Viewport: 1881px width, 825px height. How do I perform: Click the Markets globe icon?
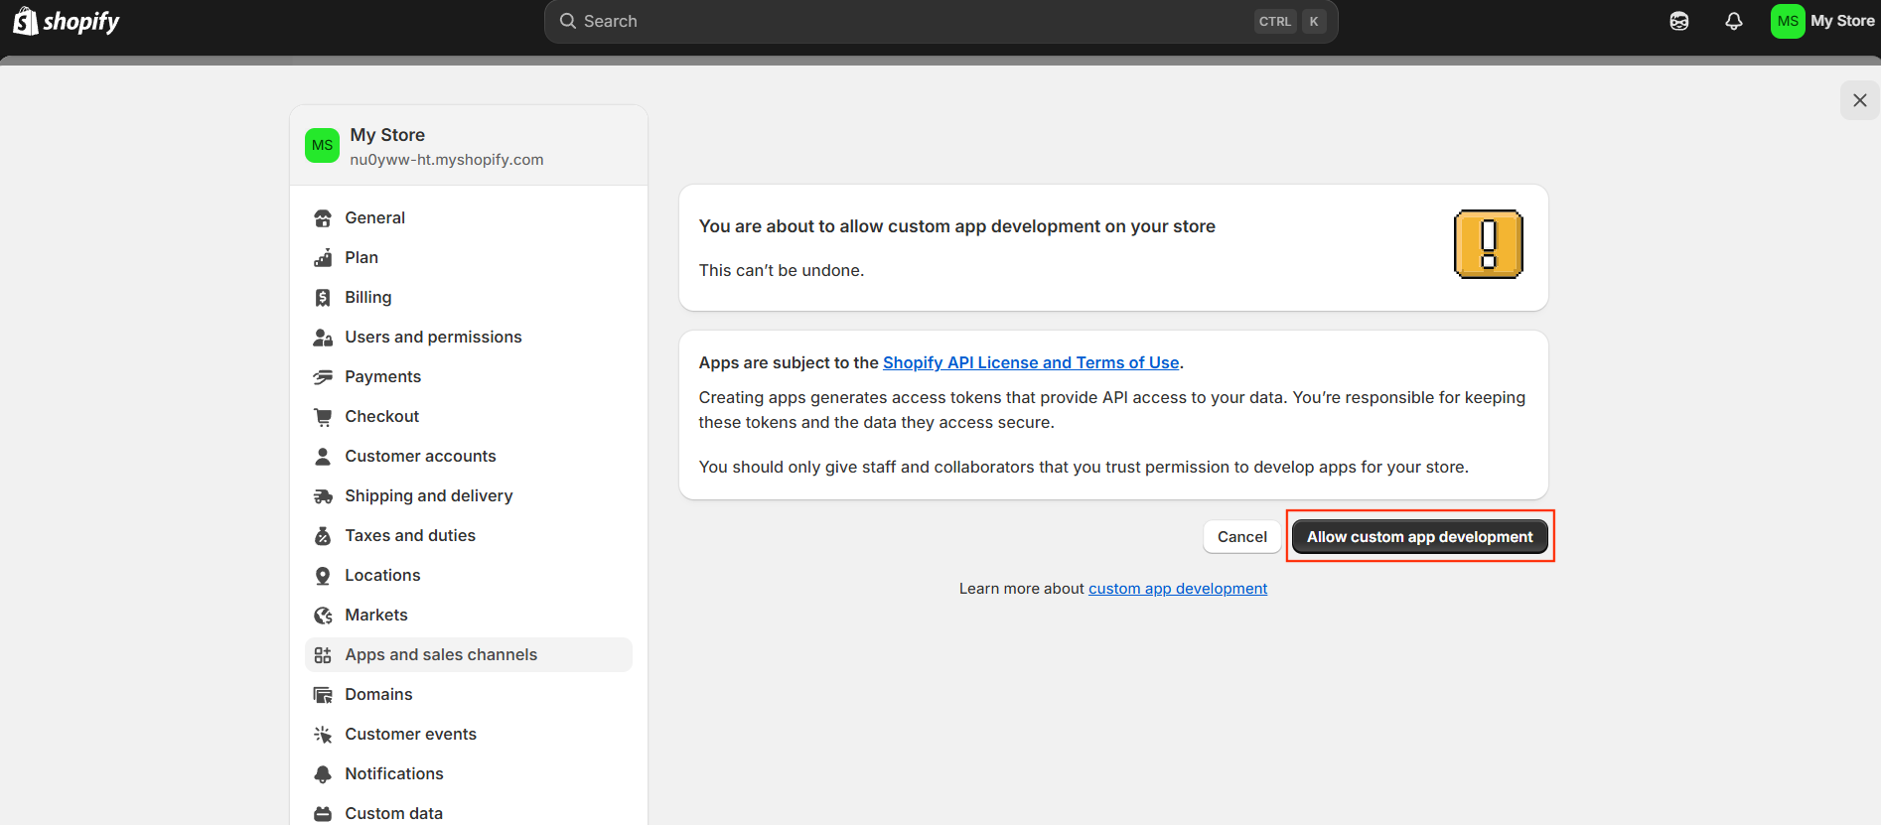[323, 616]
